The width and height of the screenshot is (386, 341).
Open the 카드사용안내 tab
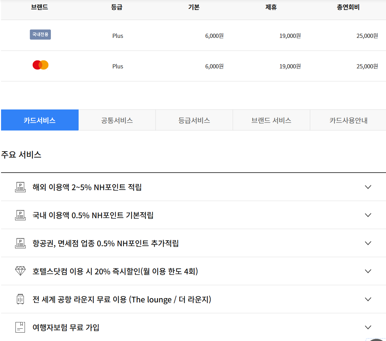(x=348, y=120)
